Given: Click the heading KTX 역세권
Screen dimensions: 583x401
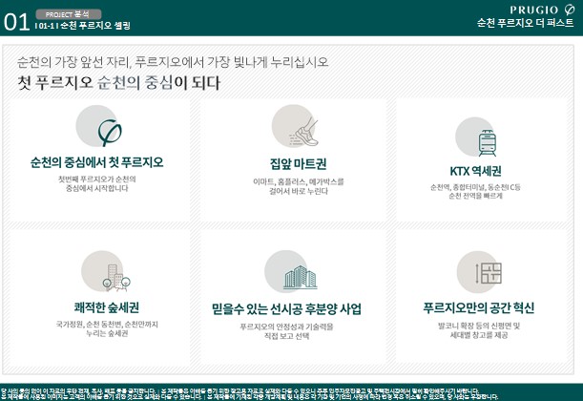Looking at the screenshot, I should pos(475,171).
